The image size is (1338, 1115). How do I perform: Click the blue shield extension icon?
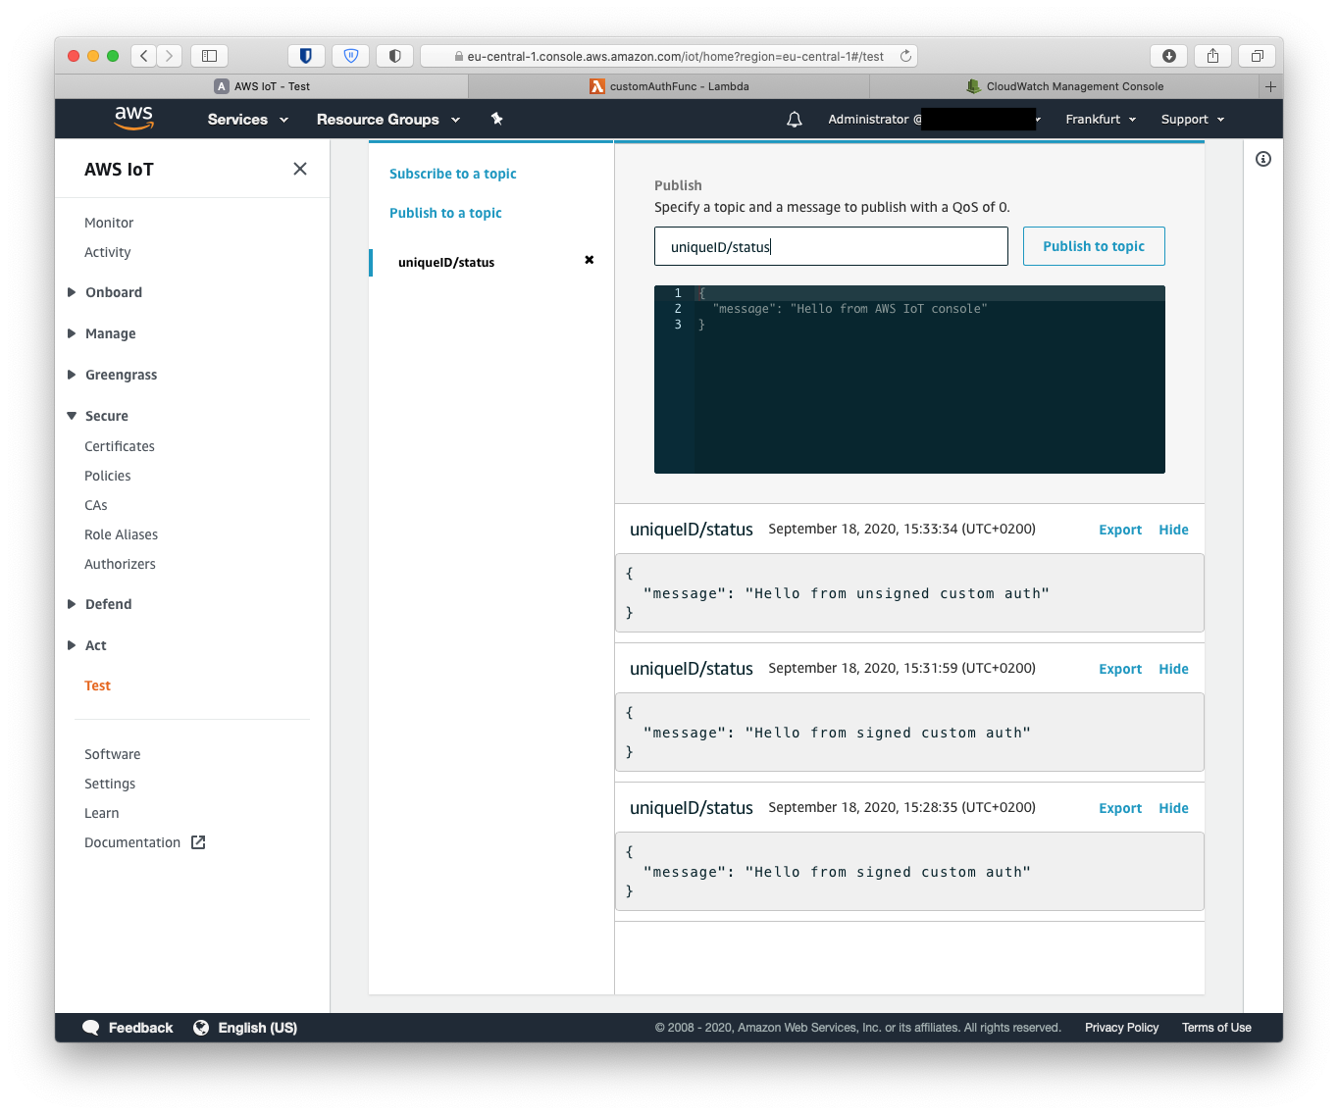tap(351, 56)
